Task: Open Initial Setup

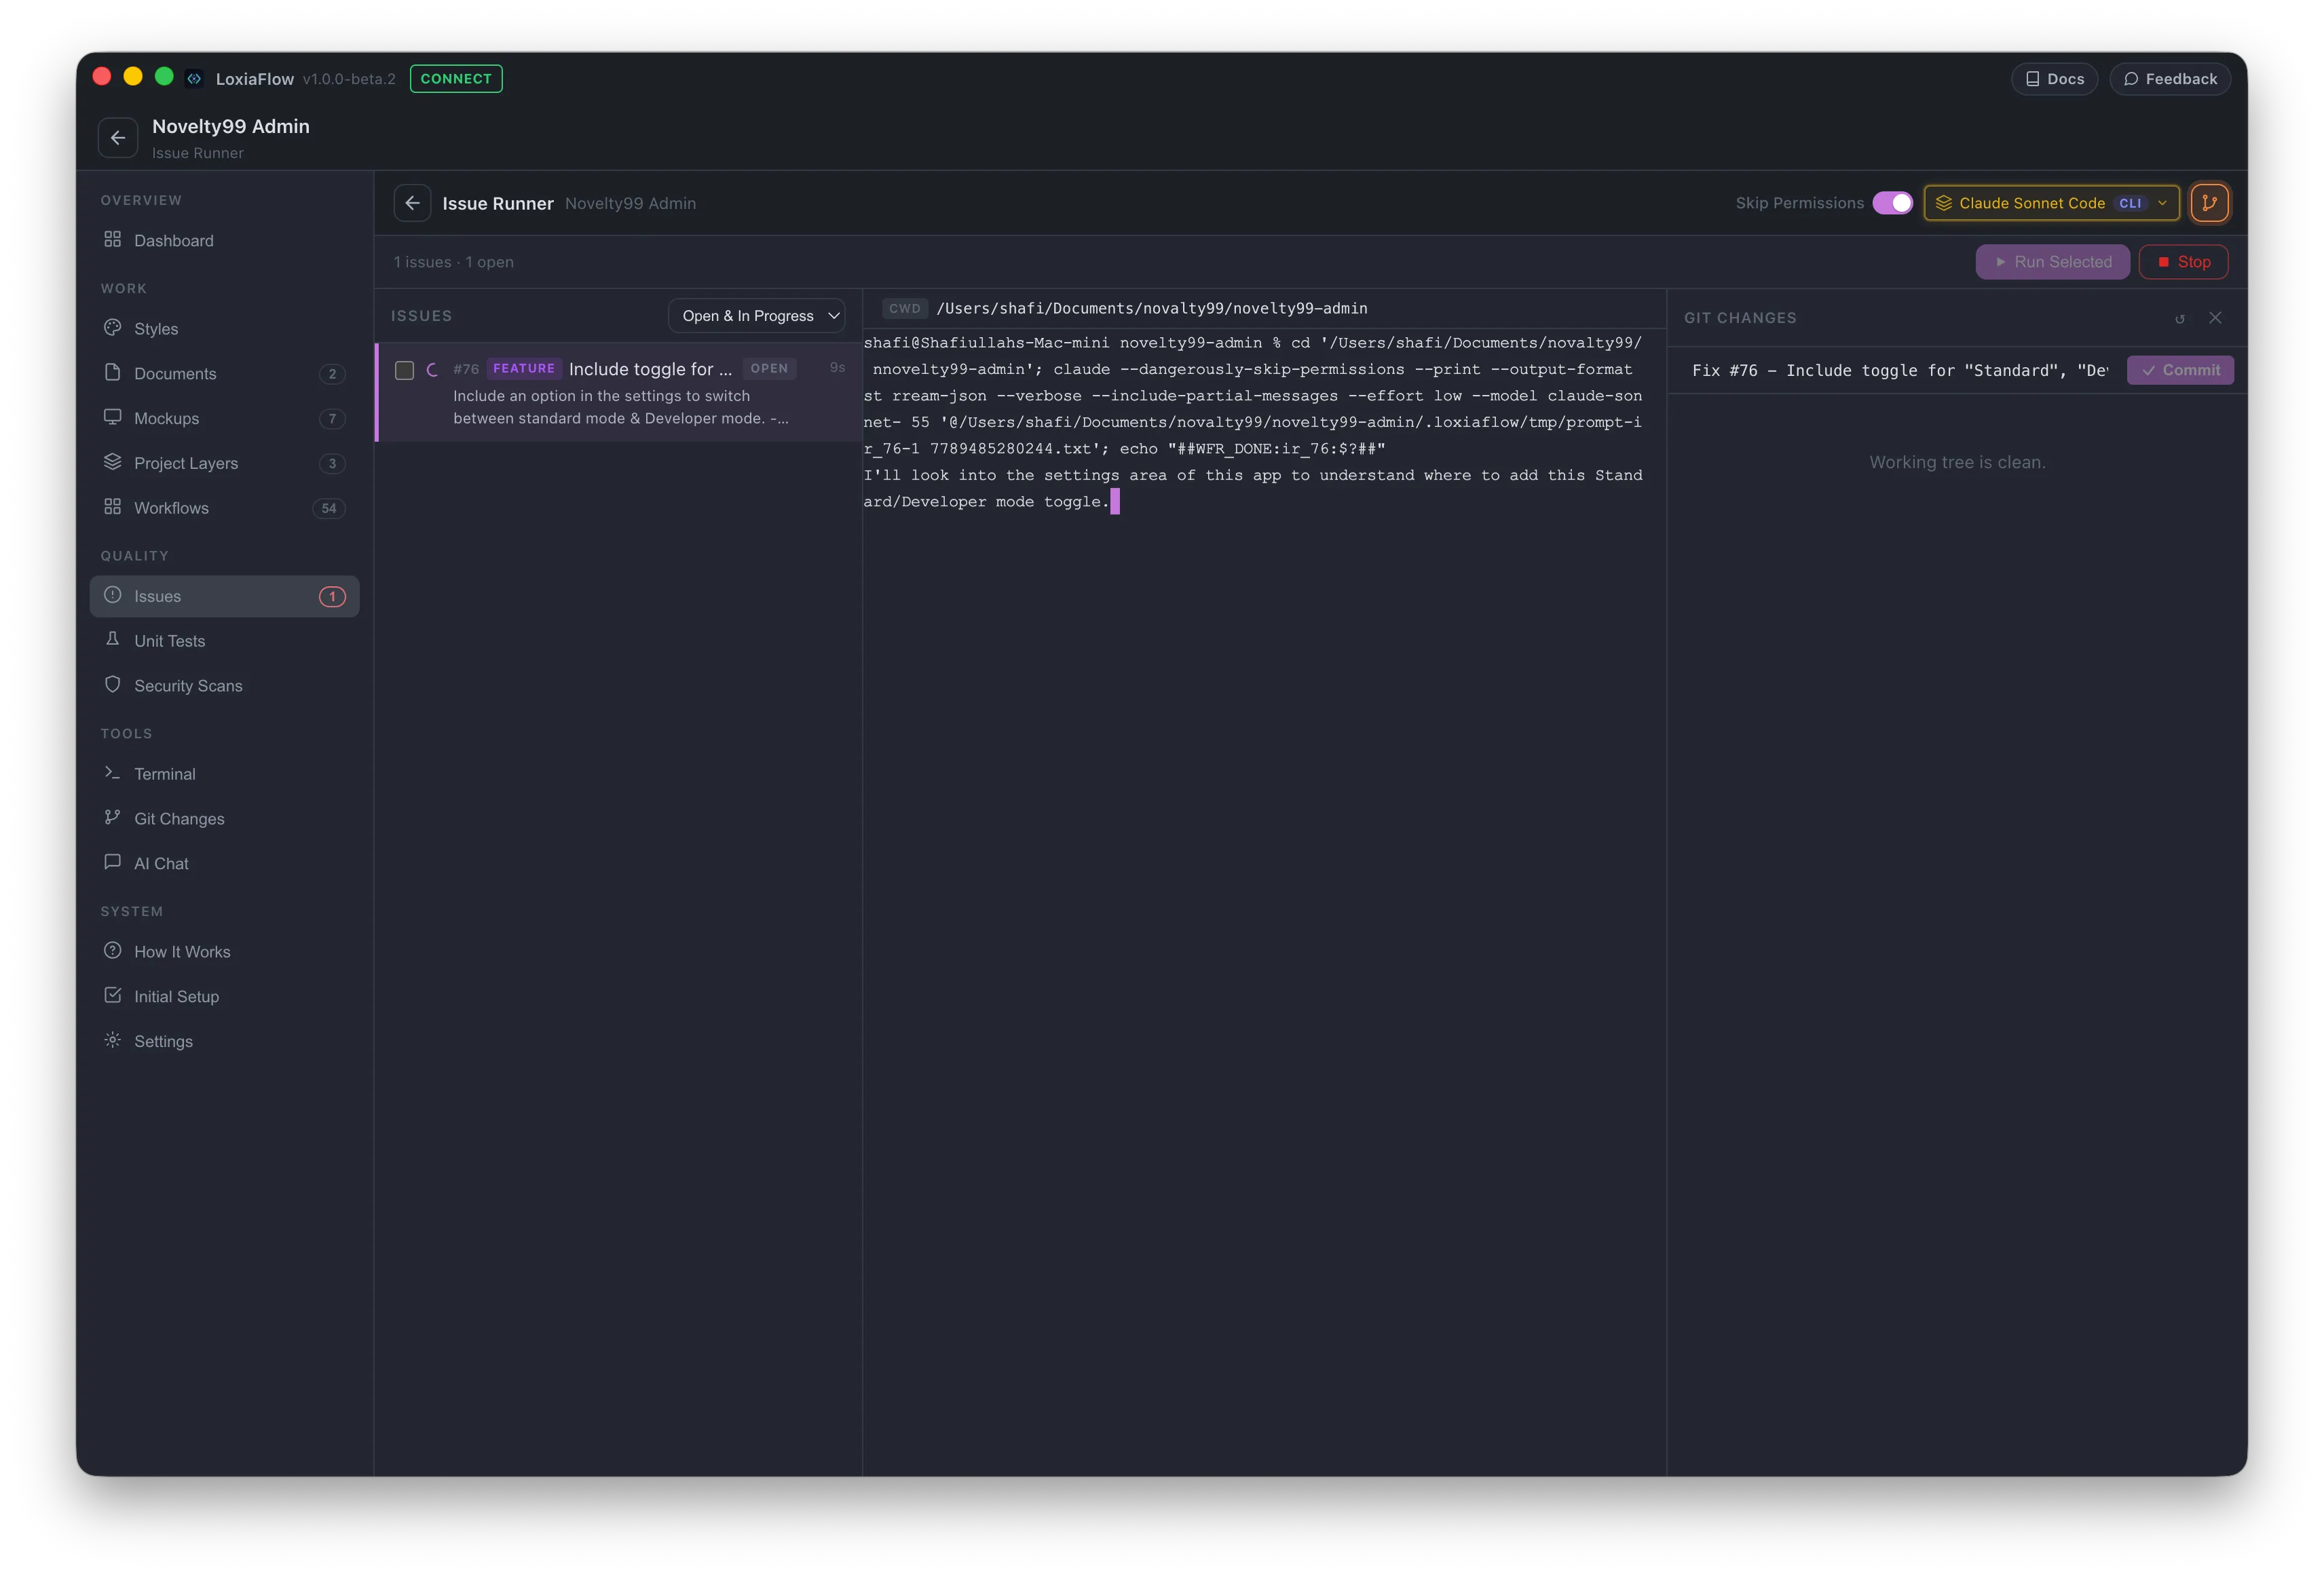Action: pyautogui.click(x=224, y=996)
